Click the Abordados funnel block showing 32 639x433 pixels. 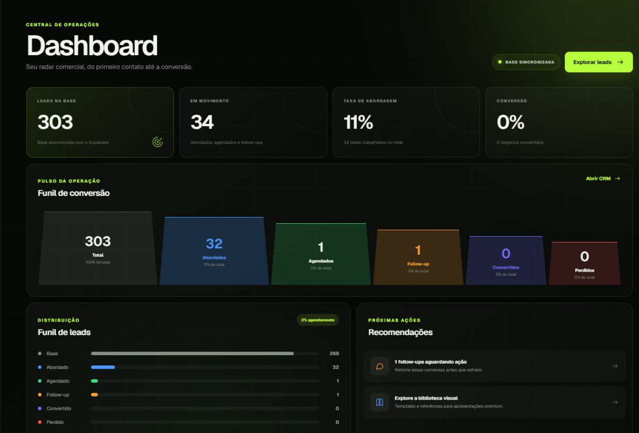pos(214,251)
